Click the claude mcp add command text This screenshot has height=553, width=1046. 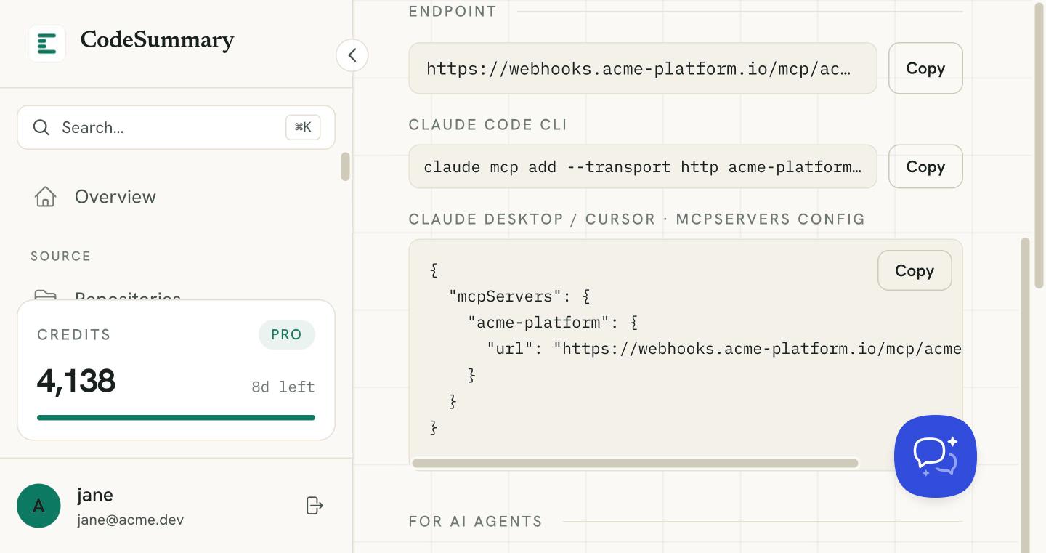click(643, 166)
